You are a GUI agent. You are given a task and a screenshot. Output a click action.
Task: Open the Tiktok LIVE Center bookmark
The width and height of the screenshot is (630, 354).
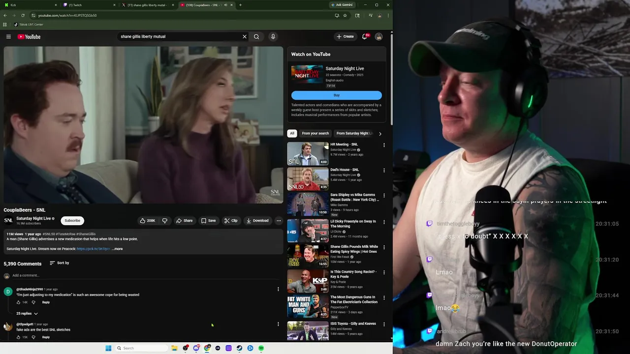pos(29,25)
